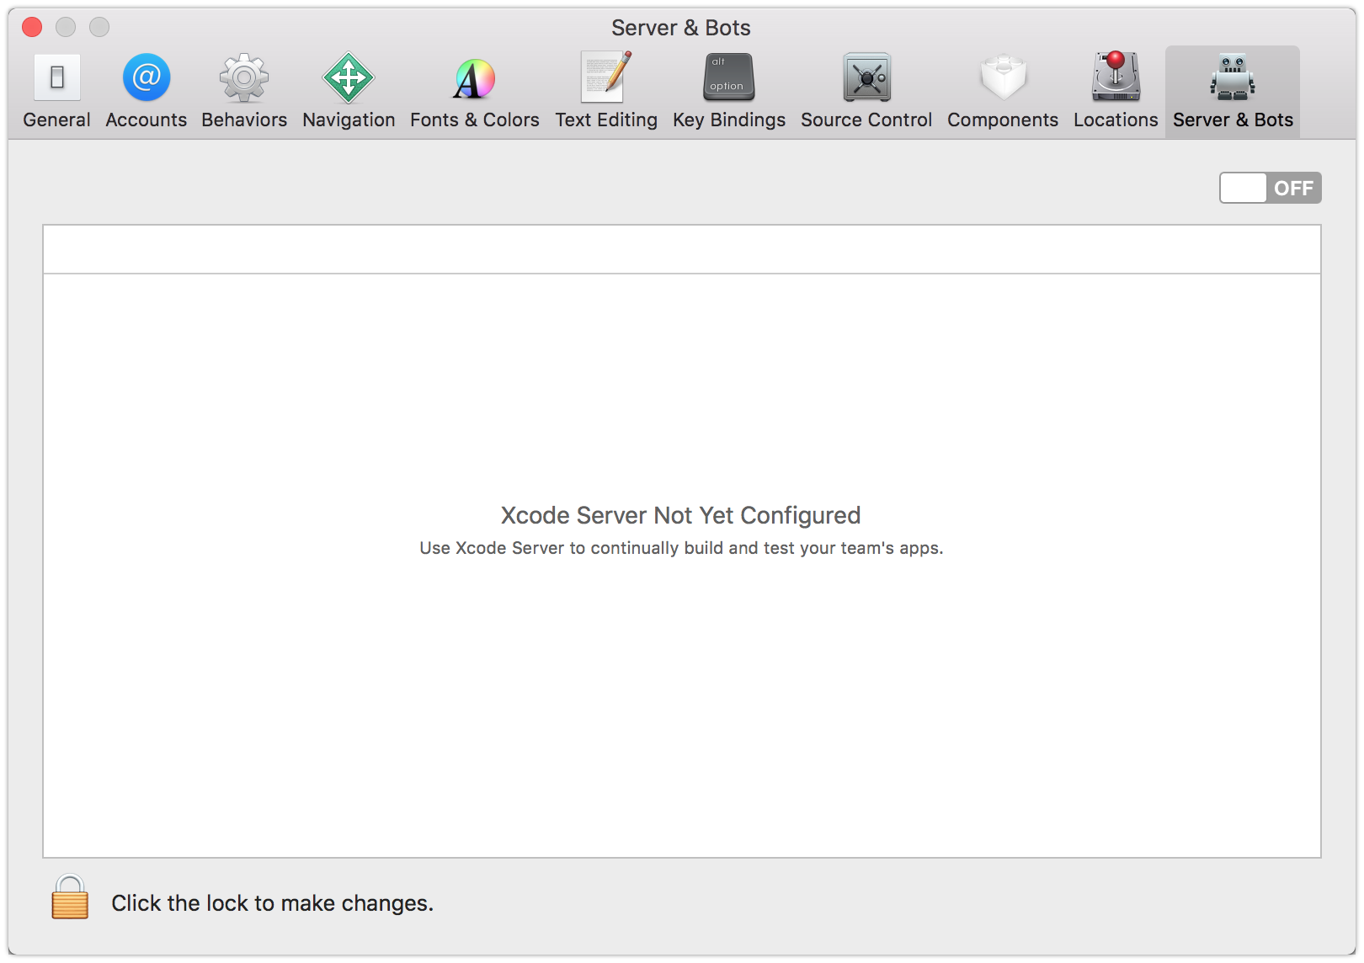Open the Locations preferences pane
The width and height of the screenshot is (1364, 963).
1116,92
